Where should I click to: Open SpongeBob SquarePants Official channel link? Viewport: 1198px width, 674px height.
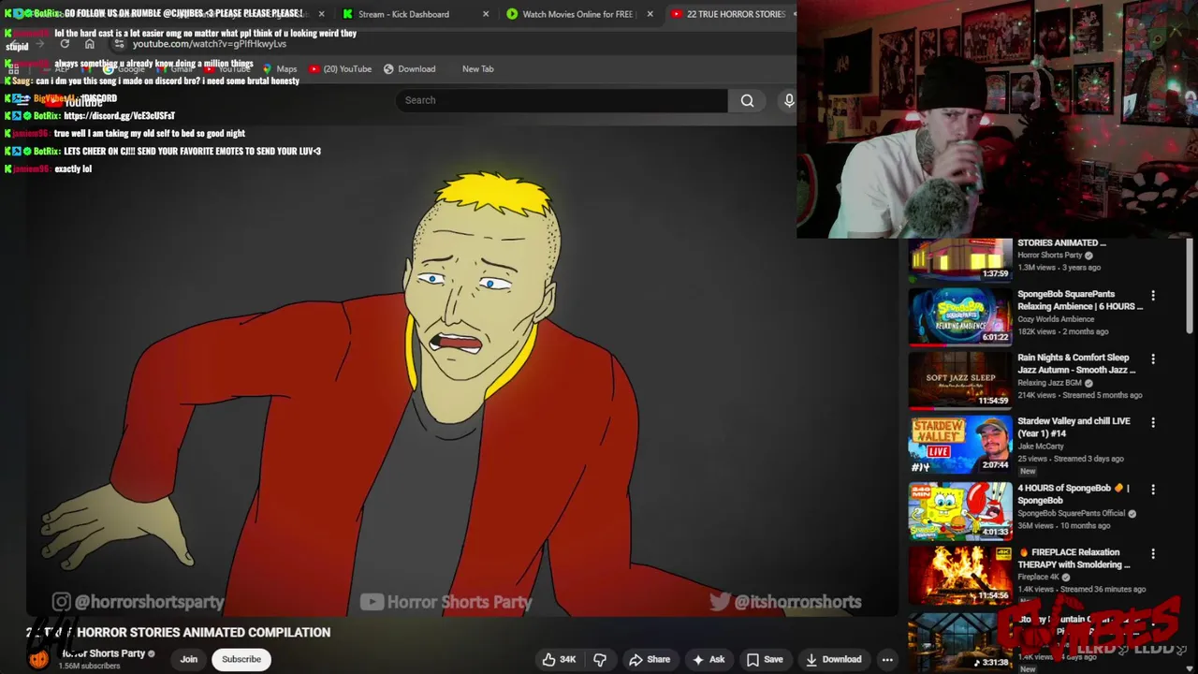(x=1071, y=513)
